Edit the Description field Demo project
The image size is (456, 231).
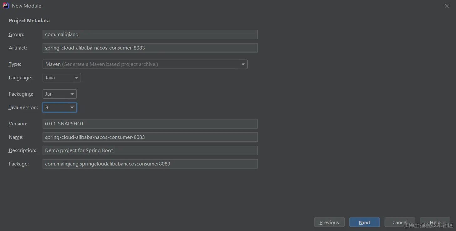[x=150, y=150]
